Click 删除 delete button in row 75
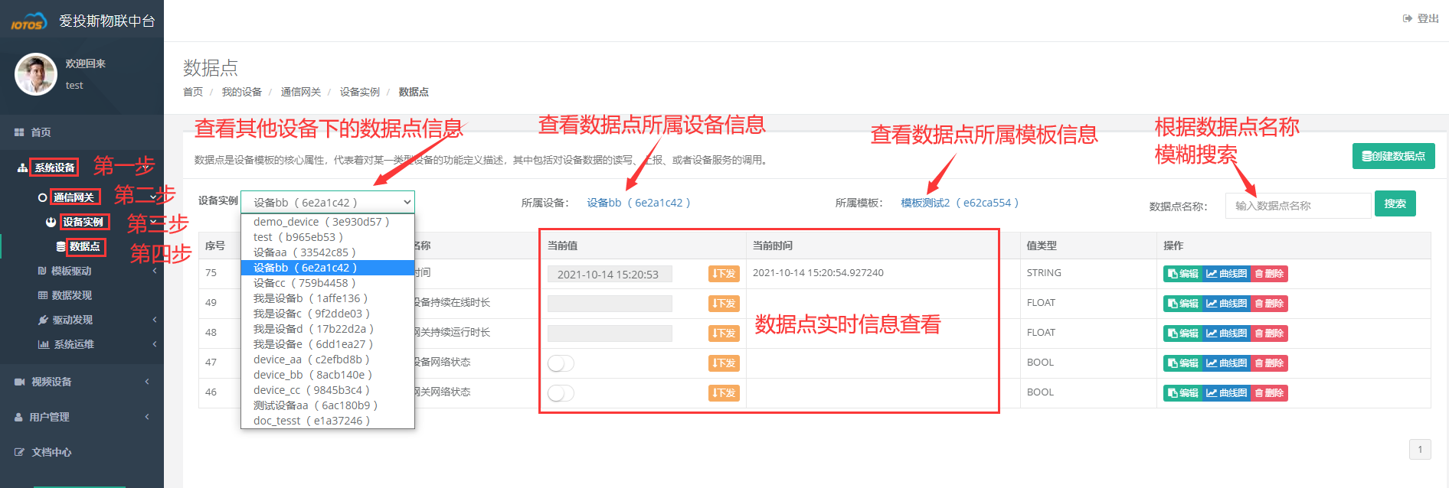Screen dimensions: 1449x488 coord(1269,274)
